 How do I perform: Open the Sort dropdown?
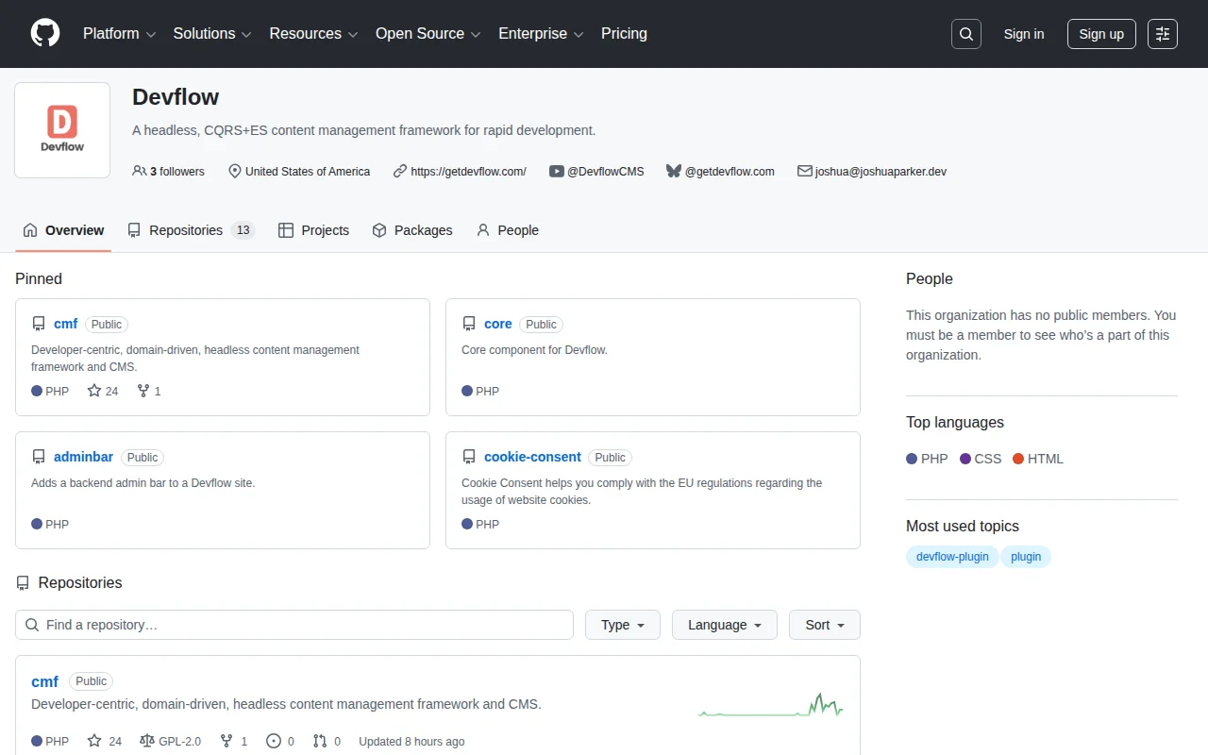[825, 625]
